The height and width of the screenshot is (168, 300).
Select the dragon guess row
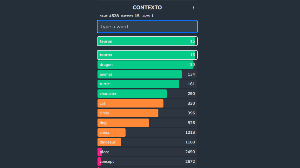pos(147,65)
